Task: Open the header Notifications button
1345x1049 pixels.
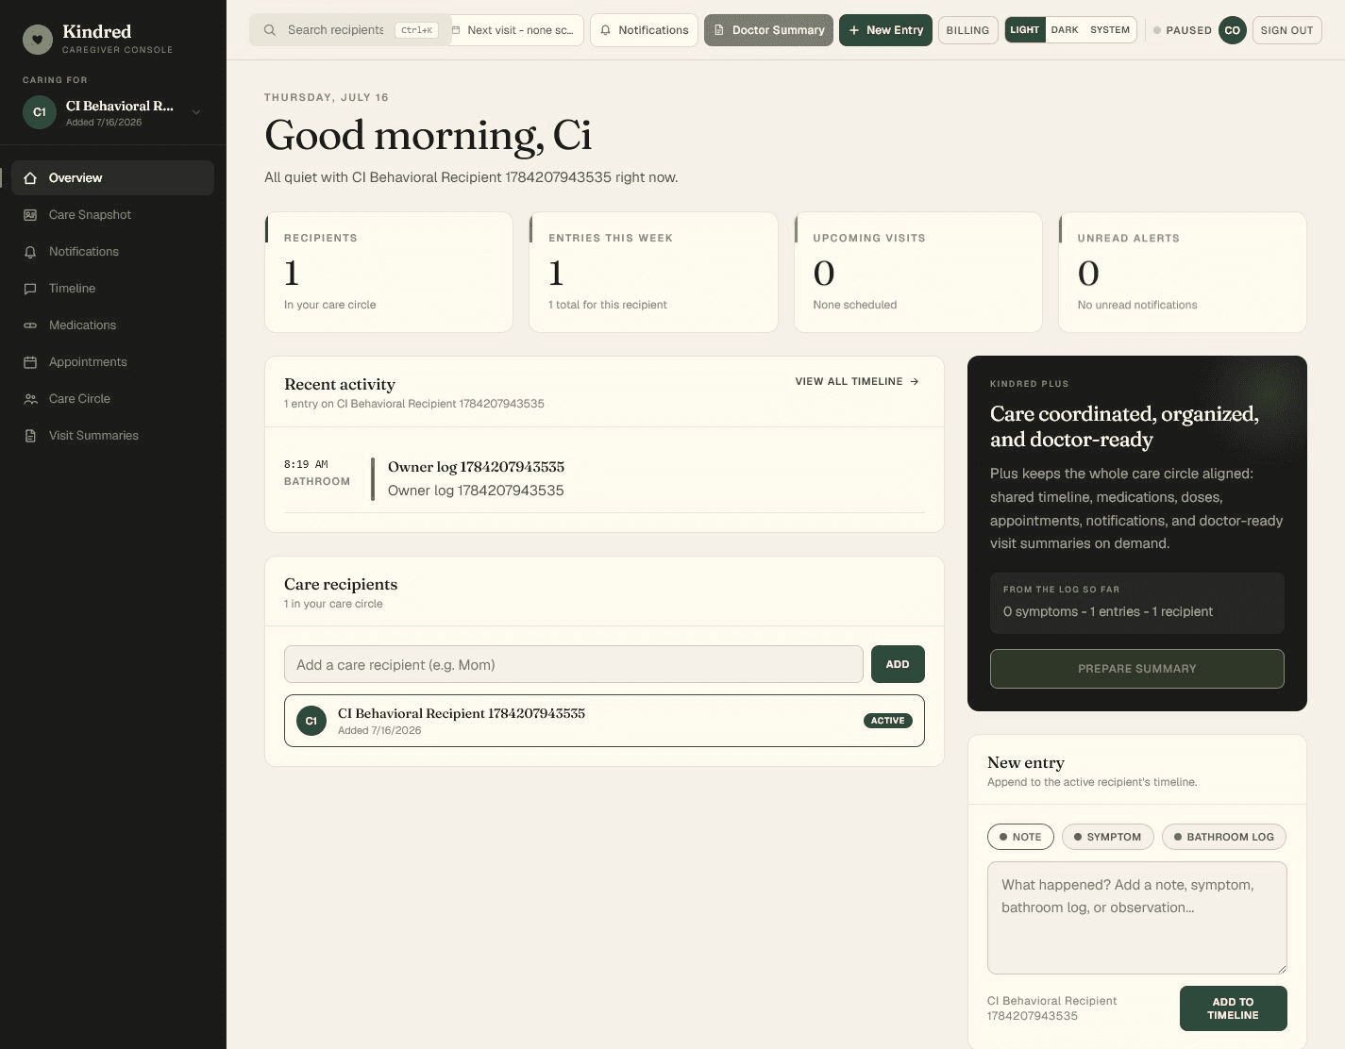Action: pos(644,30)
